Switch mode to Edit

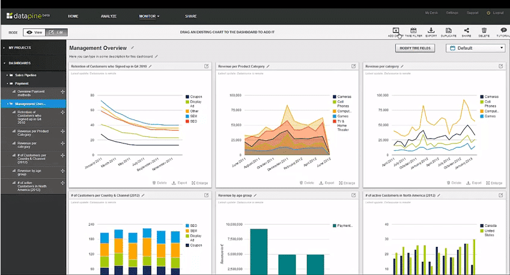[x=55, y=32]
